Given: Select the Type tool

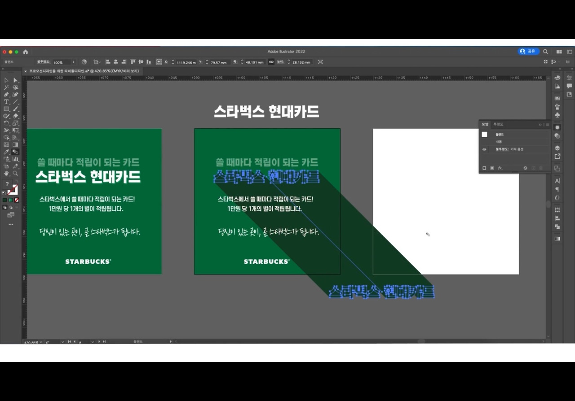Looking at the screenshot, I should (6, 102).
